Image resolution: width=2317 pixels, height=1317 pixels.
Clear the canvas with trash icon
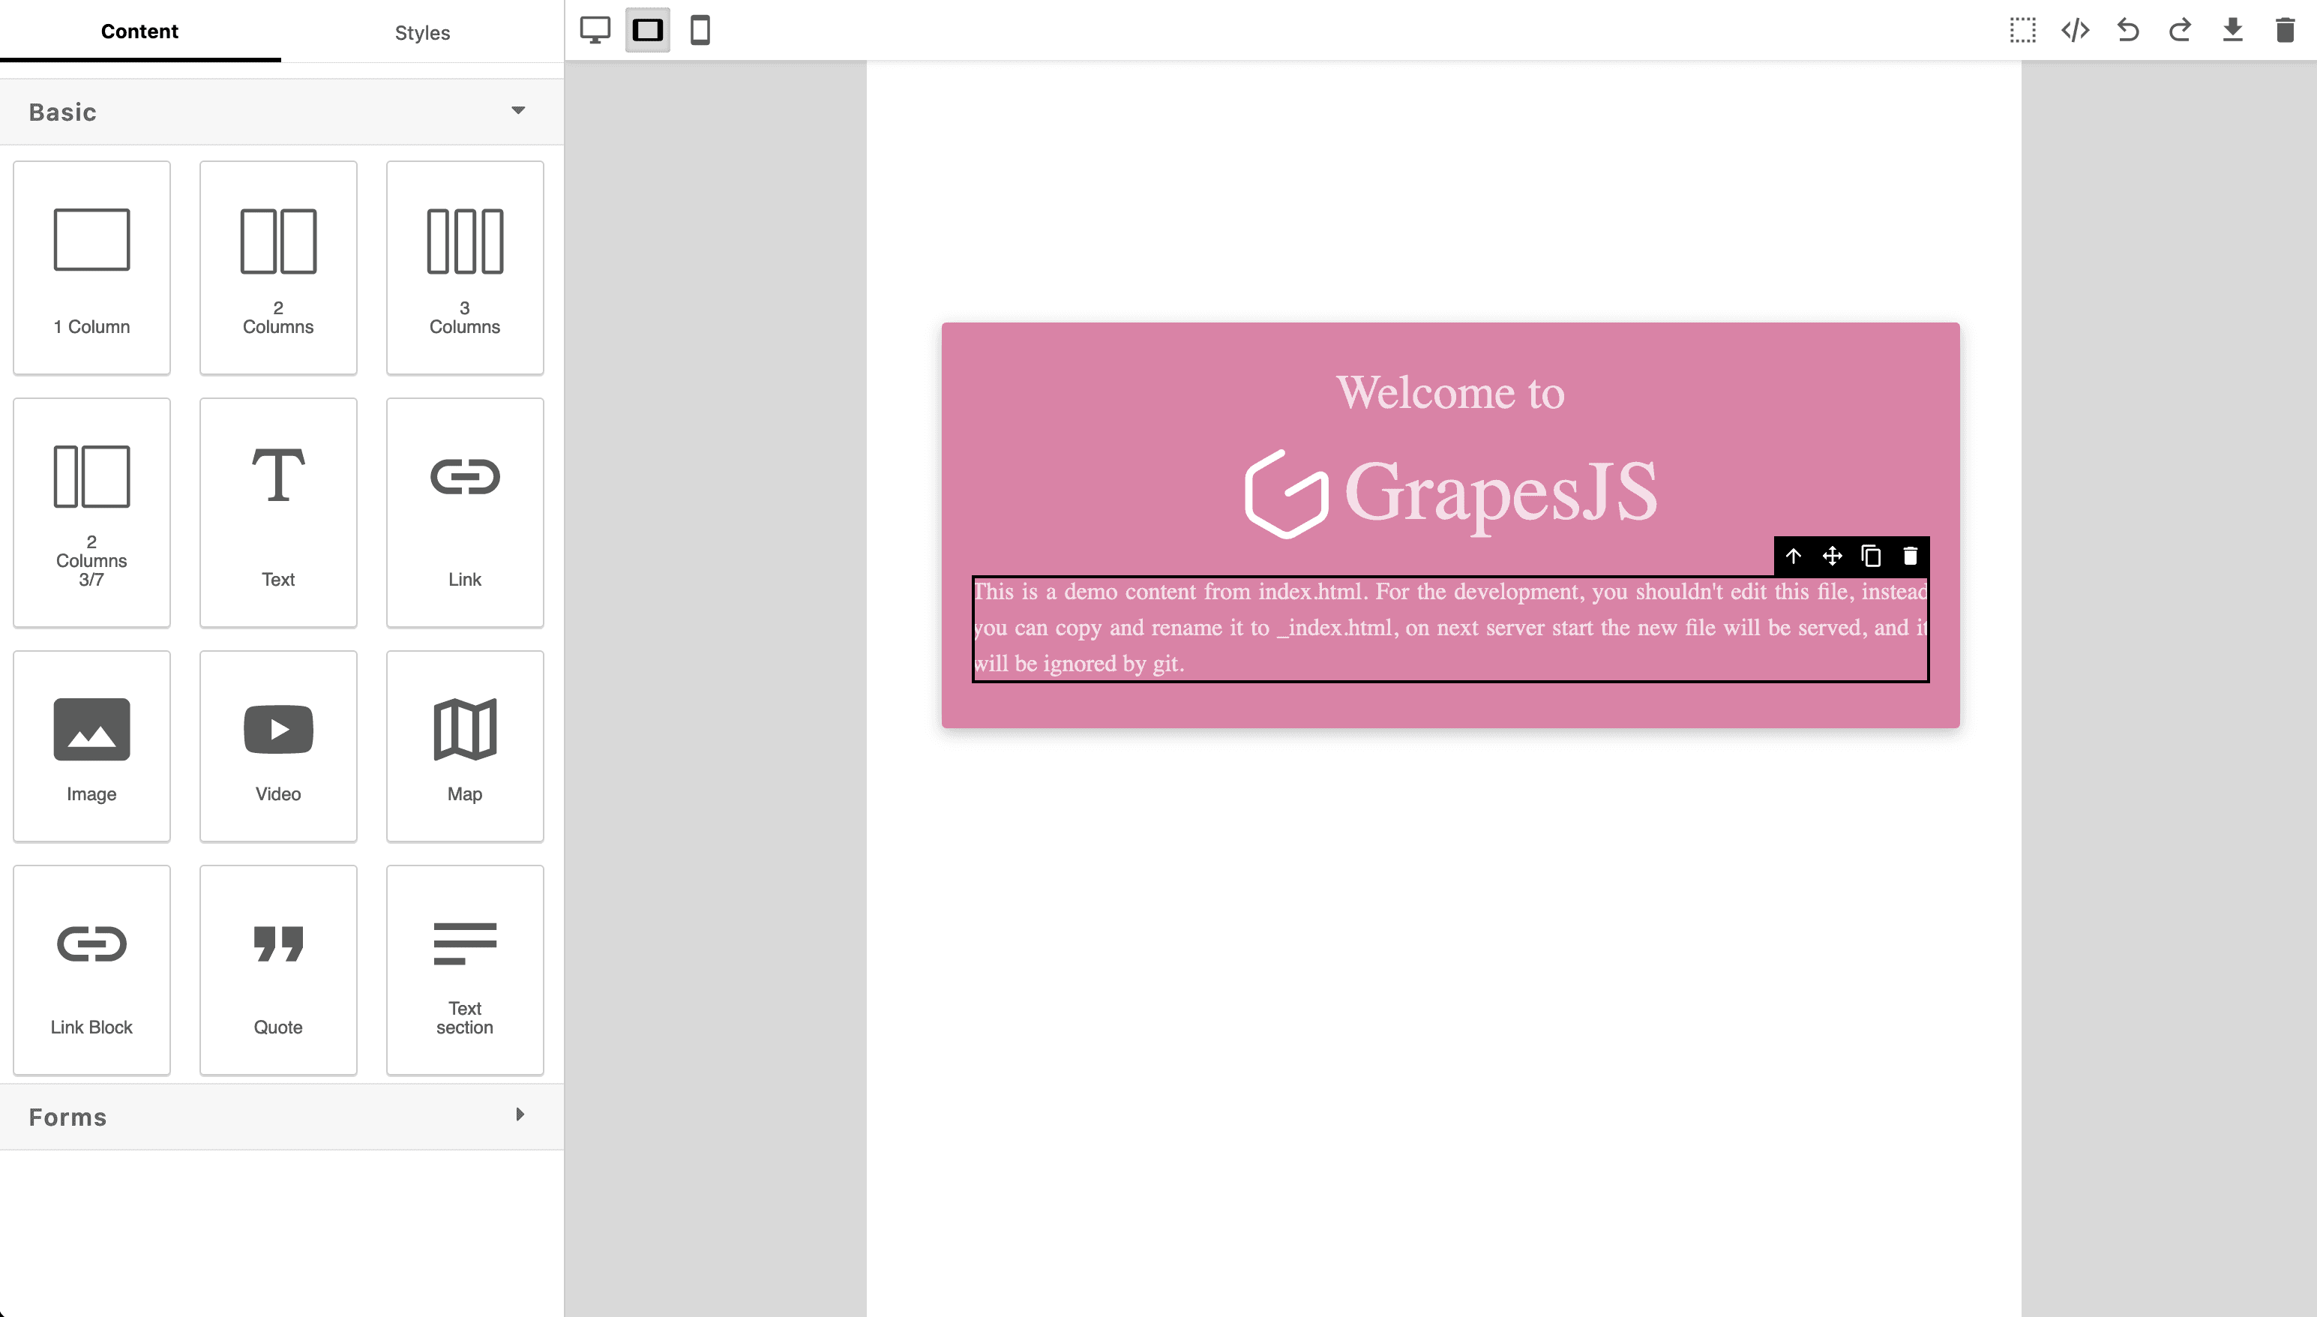pyautogui.click(x=2286, y=31)
